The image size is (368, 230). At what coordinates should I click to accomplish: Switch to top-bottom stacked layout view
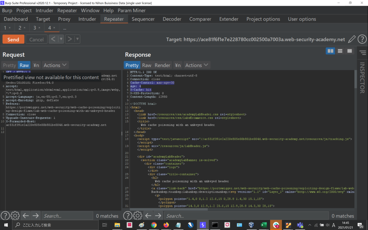tap(340, 51)
